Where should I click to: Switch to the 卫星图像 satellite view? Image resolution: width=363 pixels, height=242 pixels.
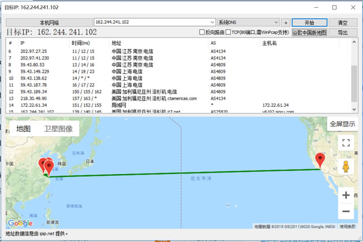tap(58, 129)
